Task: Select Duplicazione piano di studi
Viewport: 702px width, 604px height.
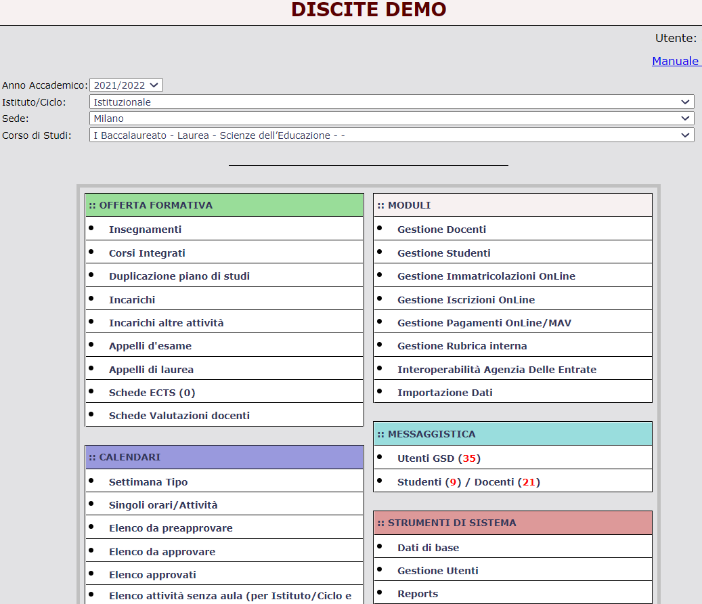Action: click(179, 276)
